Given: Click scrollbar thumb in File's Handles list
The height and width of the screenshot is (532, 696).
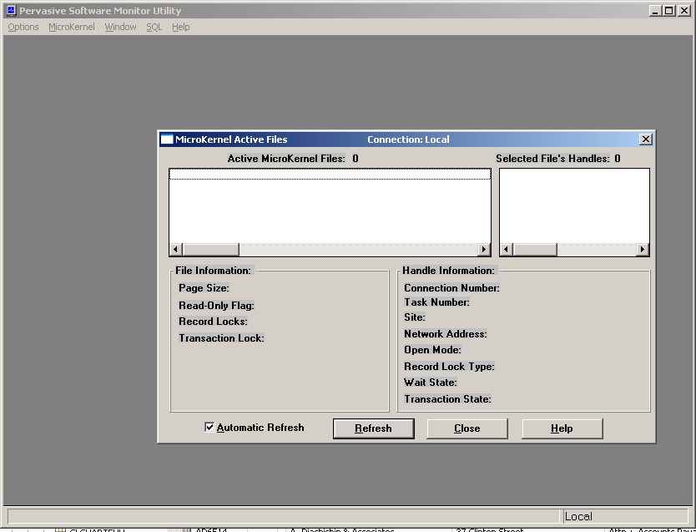Looking at the screenshot, I should coord(534,250).
